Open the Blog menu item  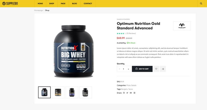[x=75, y=4]
